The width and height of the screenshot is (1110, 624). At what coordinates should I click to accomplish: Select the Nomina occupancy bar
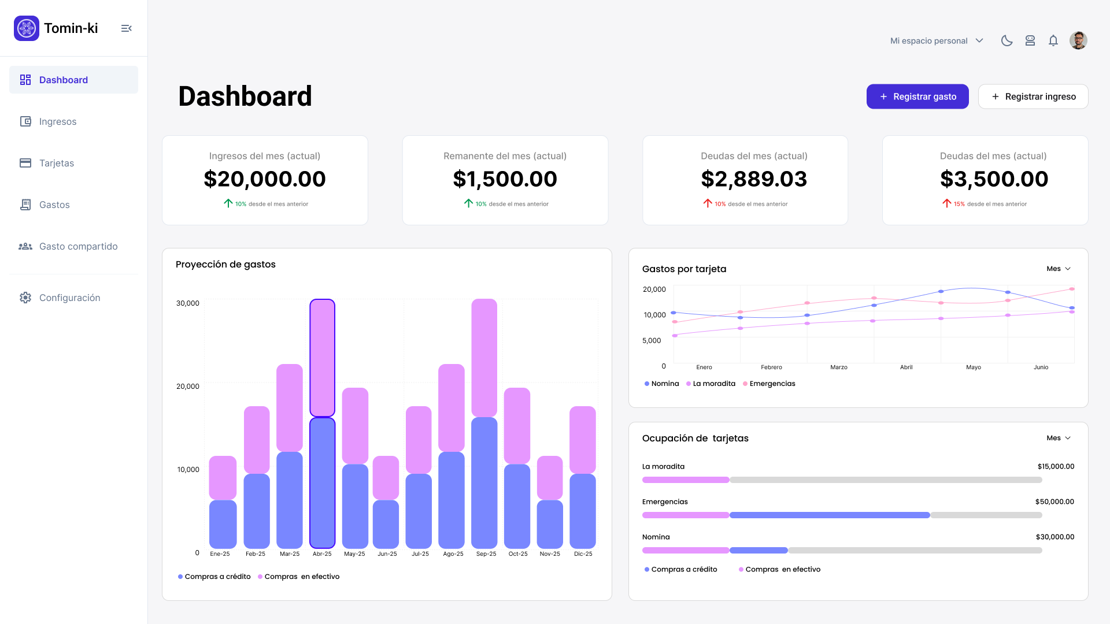point(842,550)
